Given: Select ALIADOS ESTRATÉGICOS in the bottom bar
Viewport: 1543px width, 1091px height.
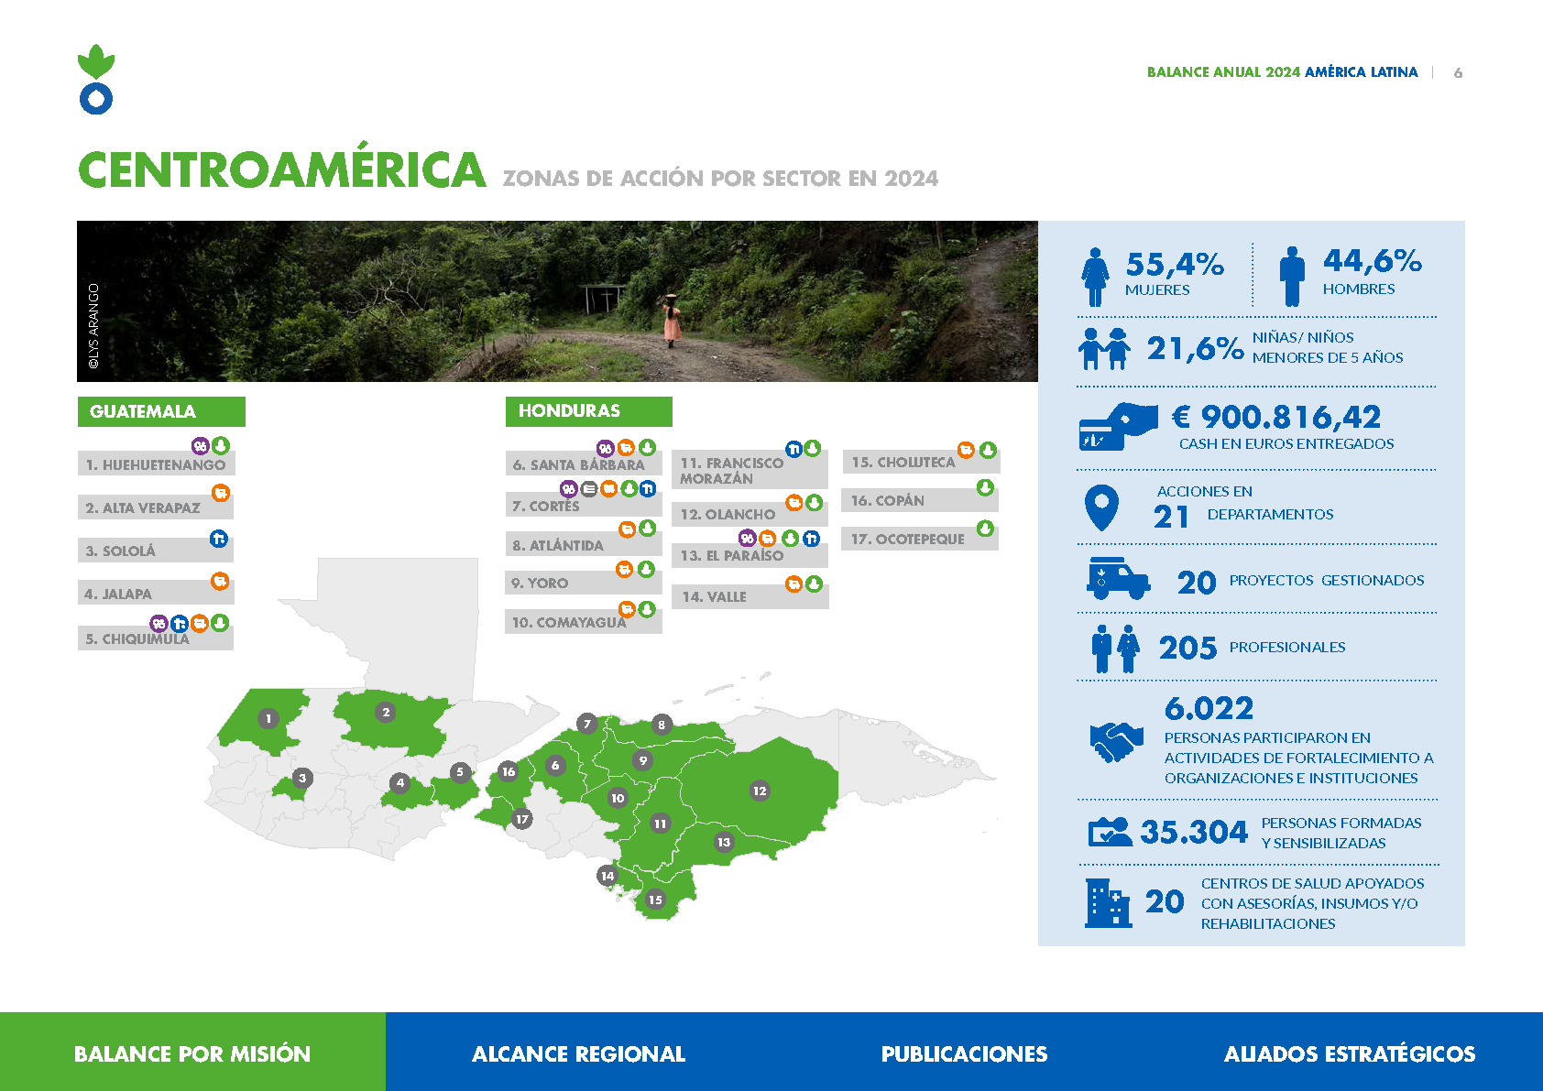Looking at the screenshot, I should click(1352, 1053).
